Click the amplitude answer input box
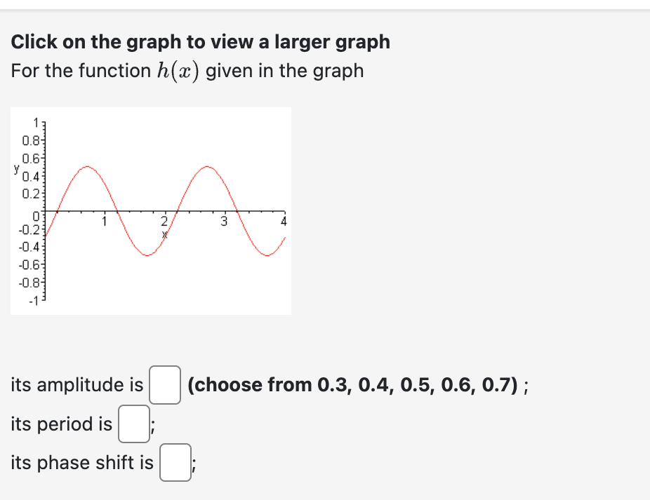 (165, 385)
